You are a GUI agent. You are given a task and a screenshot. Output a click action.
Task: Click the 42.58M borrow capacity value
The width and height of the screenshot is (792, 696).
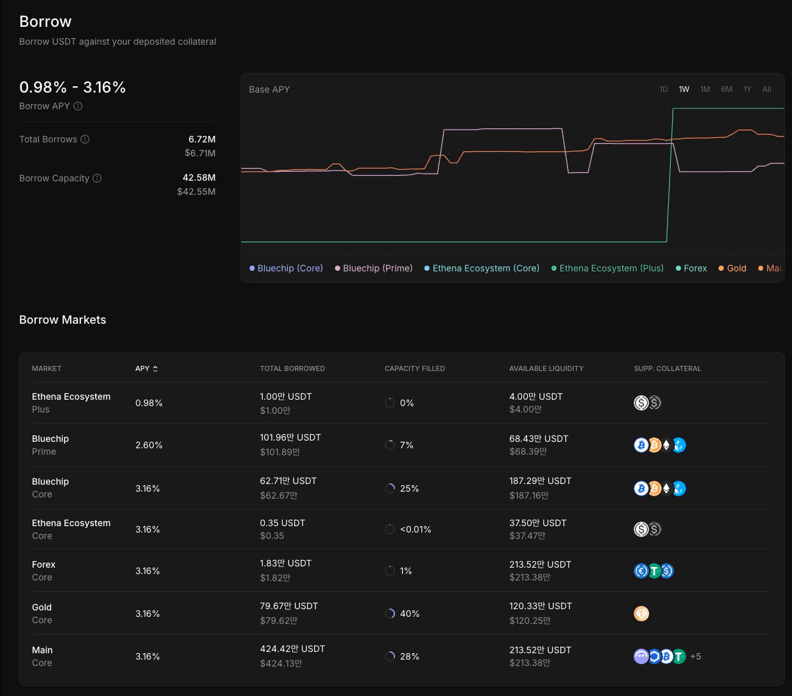[199, 178]
